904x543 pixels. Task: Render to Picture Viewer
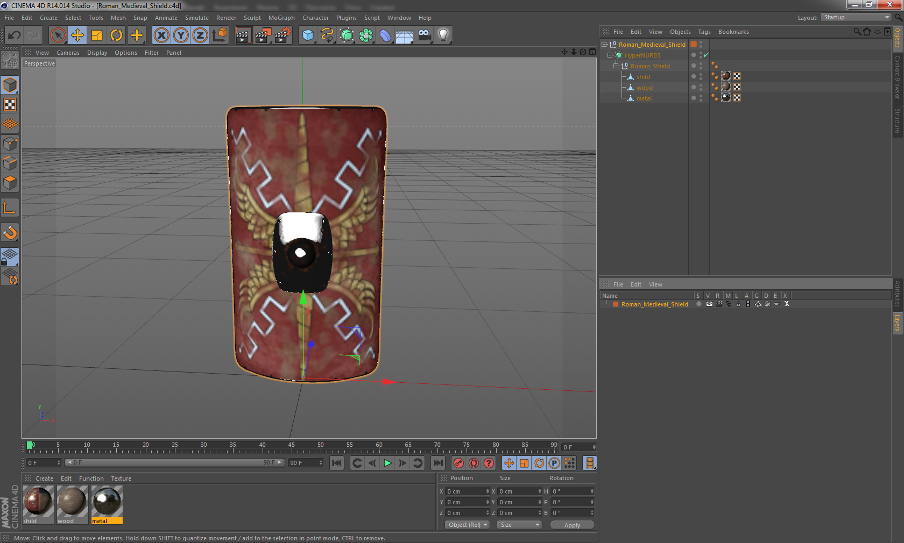tap(263, 35)
